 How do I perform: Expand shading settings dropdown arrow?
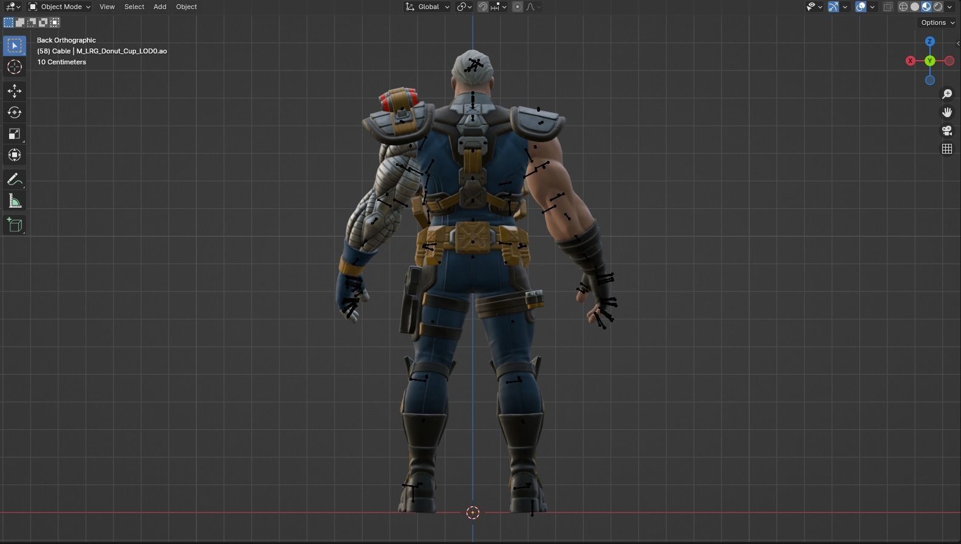tap(949, 7)
